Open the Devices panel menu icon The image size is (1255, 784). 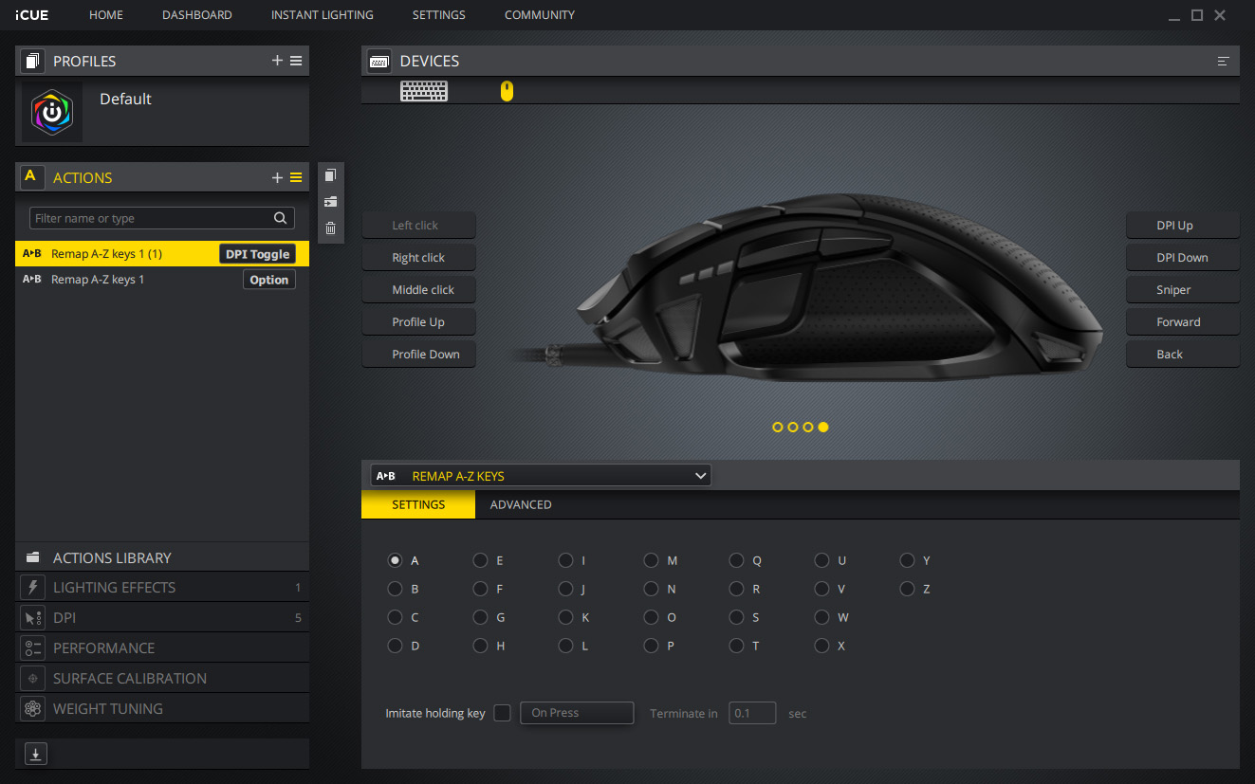tap(1223, 61)
